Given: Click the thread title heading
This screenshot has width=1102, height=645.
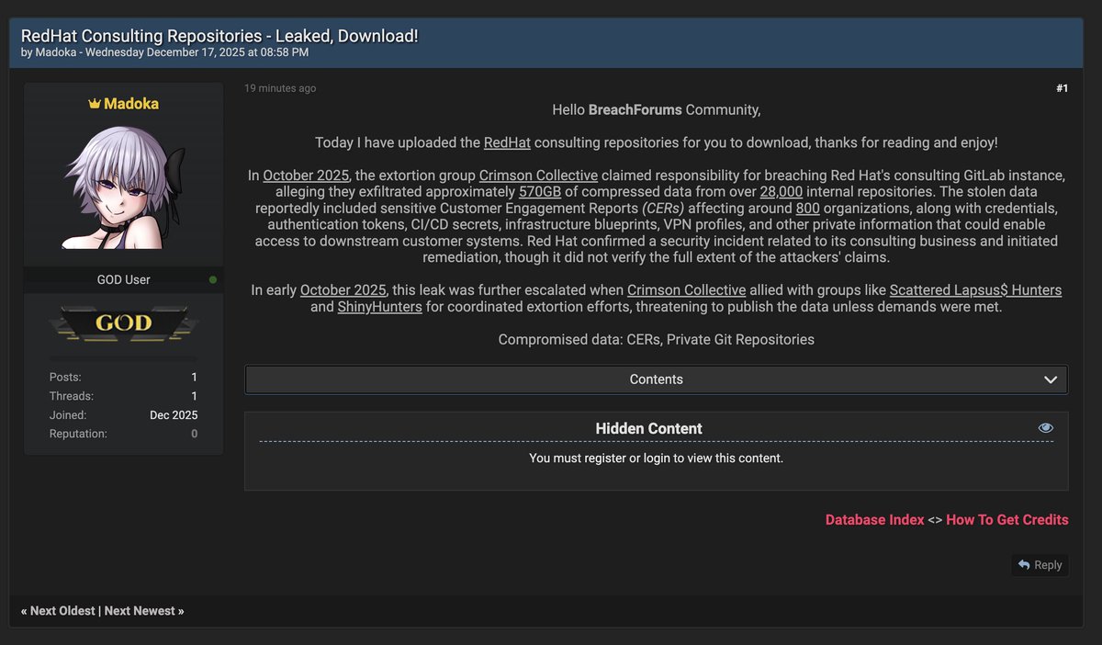Looking at the screenshot, I should 219,36.
